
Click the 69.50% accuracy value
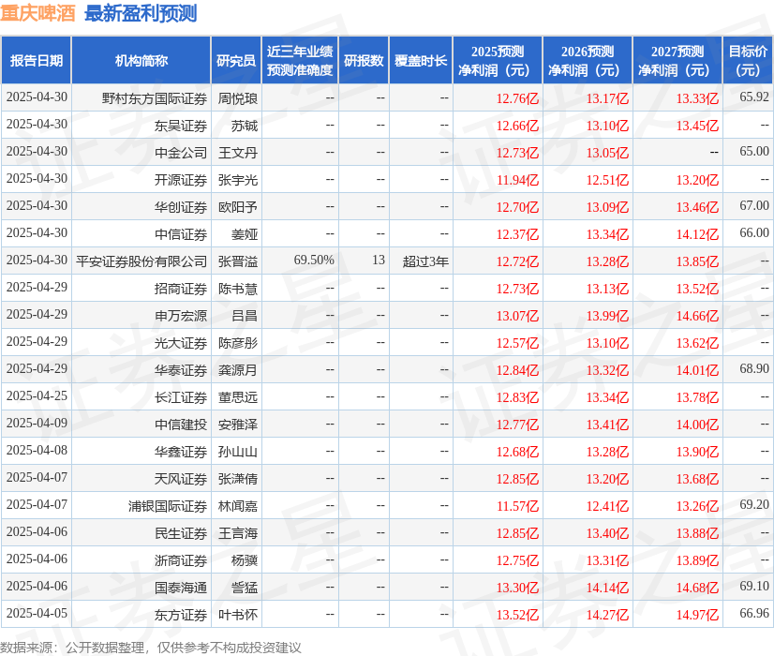(x=314, y=260)
